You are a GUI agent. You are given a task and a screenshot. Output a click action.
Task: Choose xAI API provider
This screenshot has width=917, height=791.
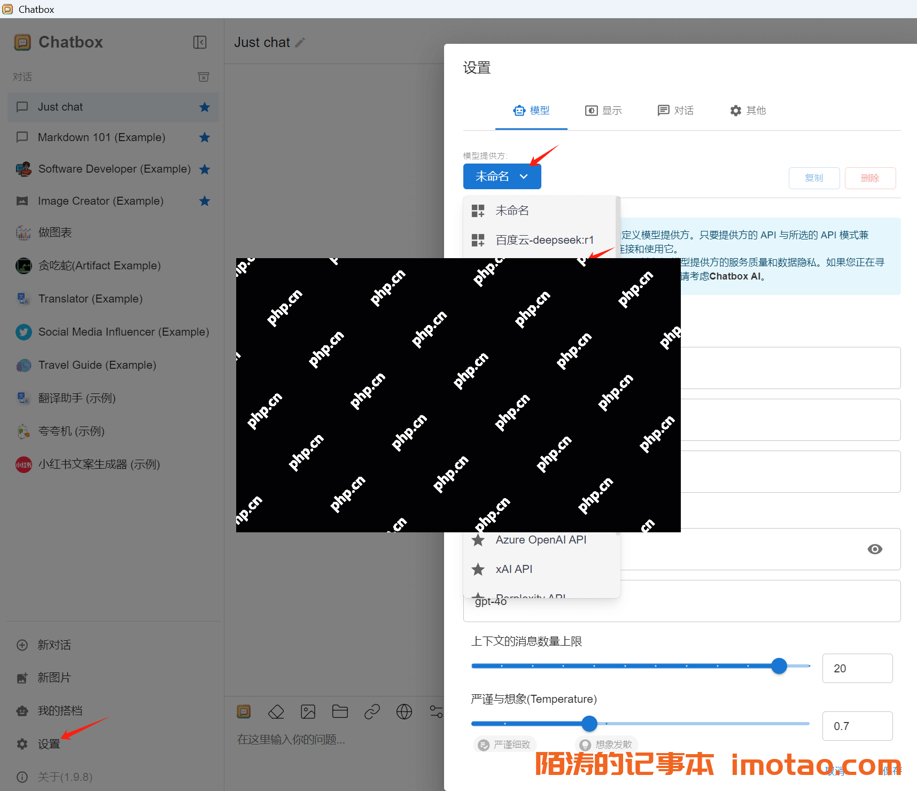tap(542, 569)
